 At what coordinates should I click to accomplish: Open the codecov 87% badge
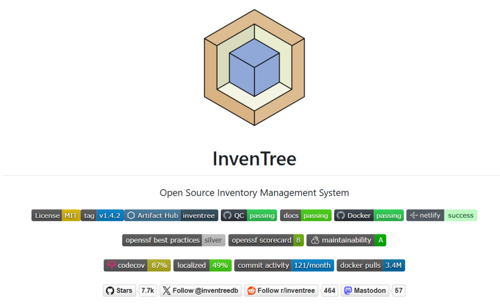click(137, 265)
